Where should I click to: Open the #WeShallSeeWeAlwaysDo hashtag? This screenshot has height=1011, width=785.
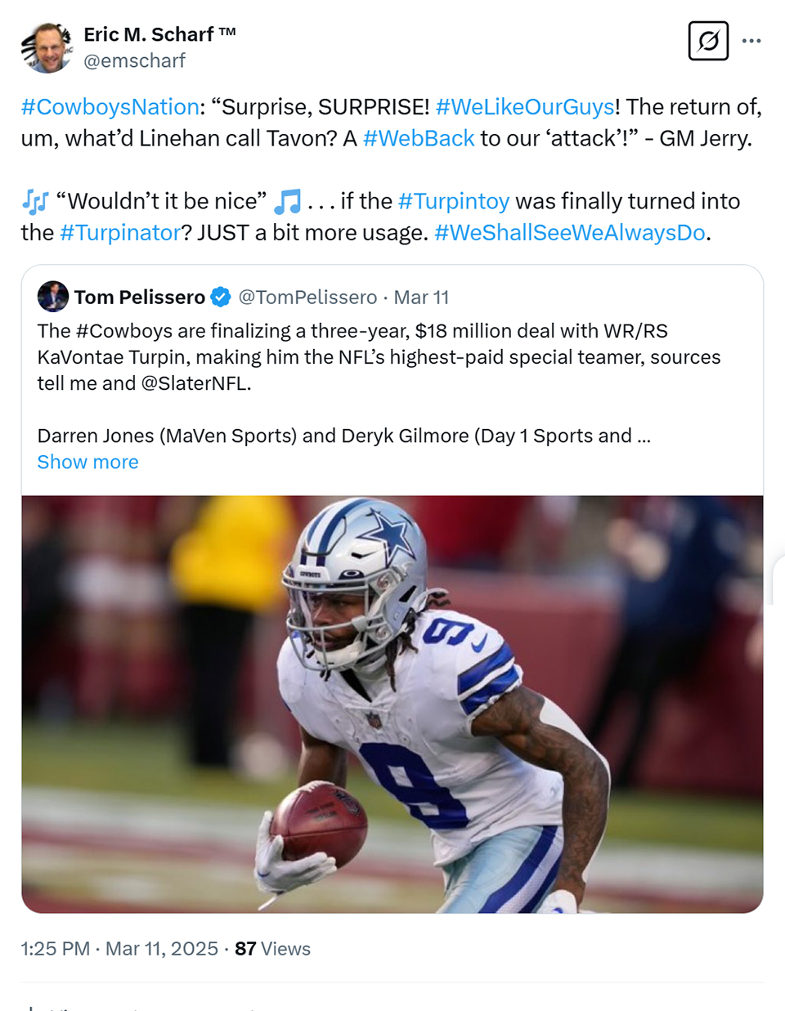pos(570,233)
